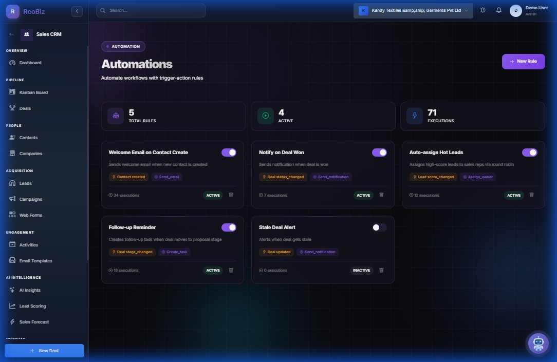Open the AI chatbot assistant
557x362 pixels.
538,344
